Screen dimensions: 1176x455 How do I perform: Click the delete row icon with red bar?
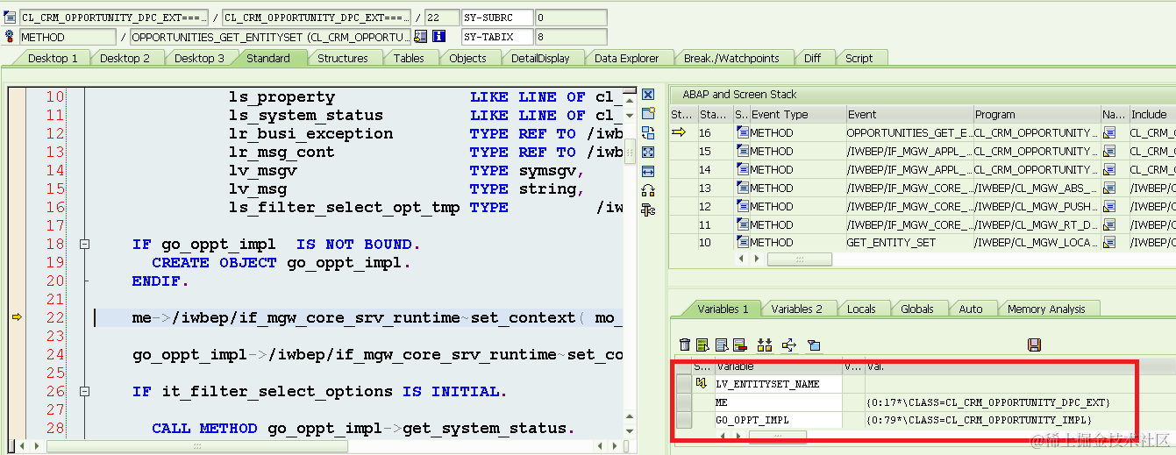[739, 345]
